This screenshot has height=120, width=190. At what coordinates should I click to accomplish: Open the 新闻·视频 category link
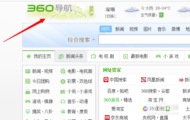tap(42, 71)
